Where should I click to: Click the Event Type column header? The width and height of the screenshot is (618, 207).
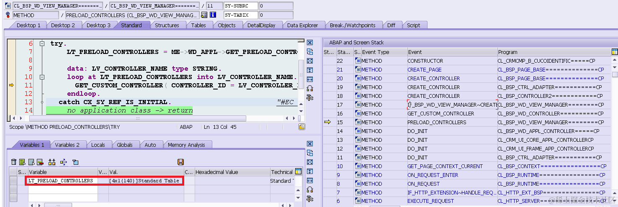pos(384,52)
